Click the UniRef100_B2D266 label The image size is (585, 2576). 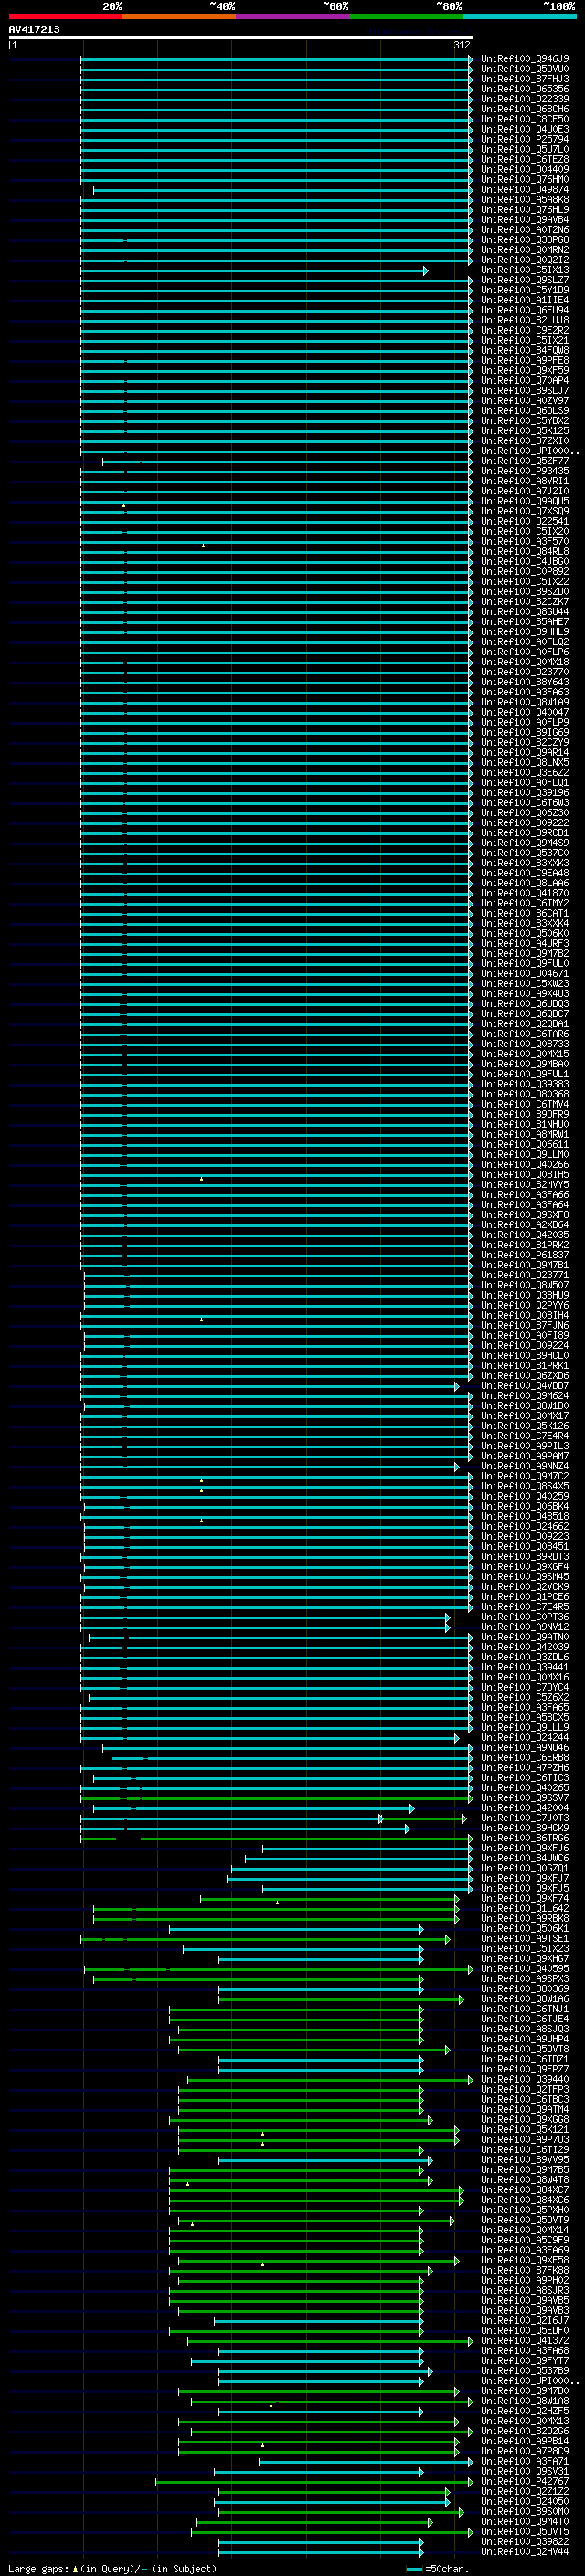pyautogui.click(x=524, y=2430)
